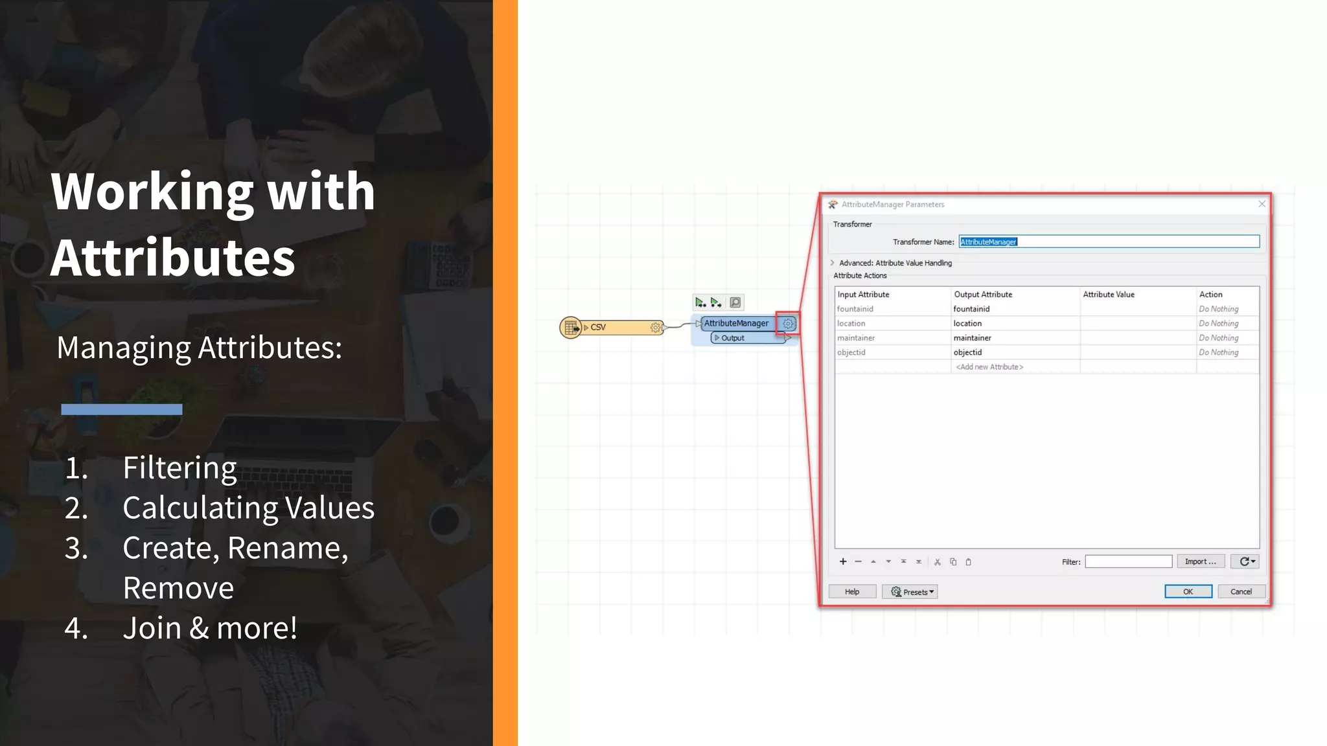
Task: Click the Run To This icon
Action: coord(700,302)
